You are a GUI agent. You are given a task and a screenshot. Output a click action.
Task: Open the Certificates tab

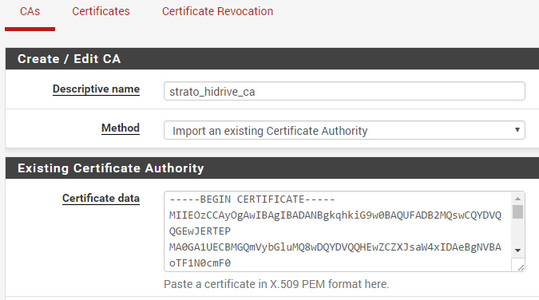click(101, 11)
